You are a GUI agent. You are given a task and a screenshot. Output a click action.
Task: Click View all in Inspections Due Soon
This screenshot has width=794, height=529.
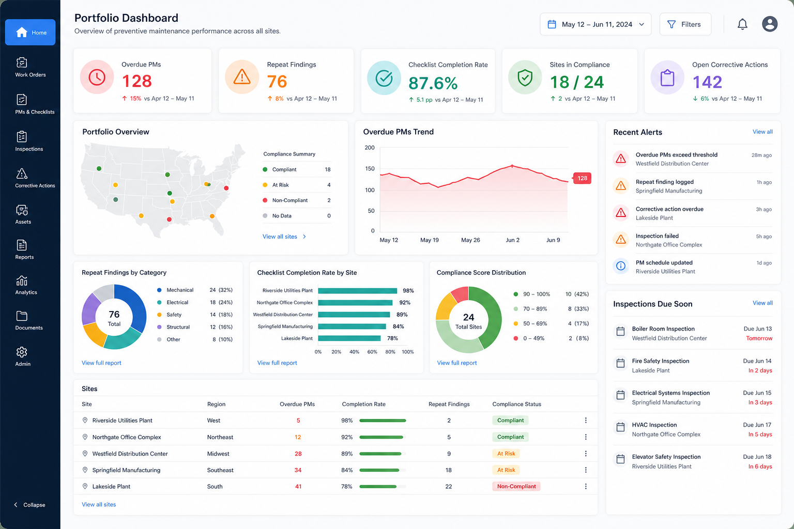pyautogui.click(x=762, y=303)
